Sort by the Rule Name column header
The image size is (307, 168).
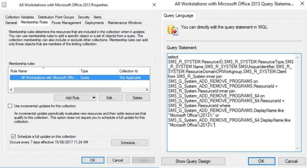(44, 71)
